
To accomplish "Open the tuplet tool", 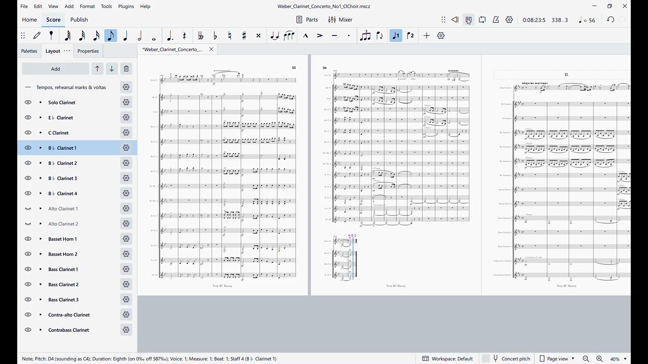I will pos(365,35).
